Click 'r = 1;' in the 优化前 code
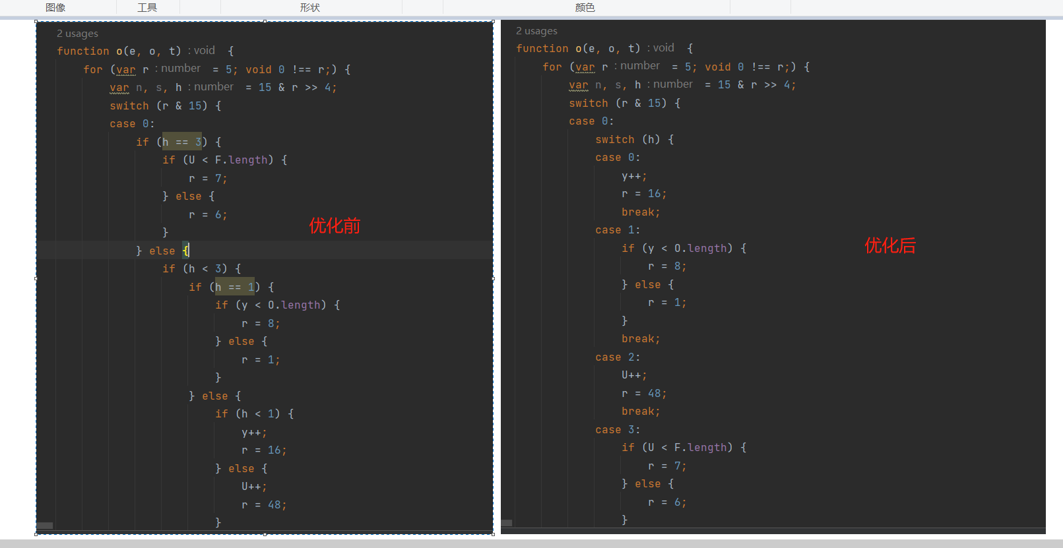 pyautogui.click(x=261, y=359)
